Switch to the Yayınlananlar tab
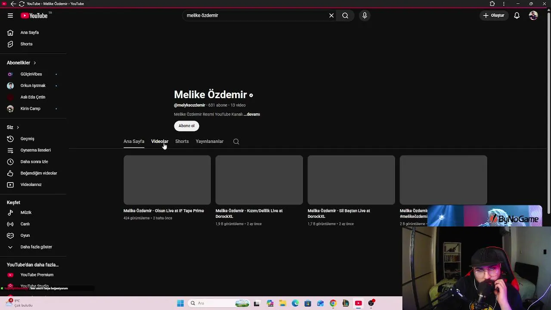The height and width of the screenshot is (310, 551). [209, 141]
